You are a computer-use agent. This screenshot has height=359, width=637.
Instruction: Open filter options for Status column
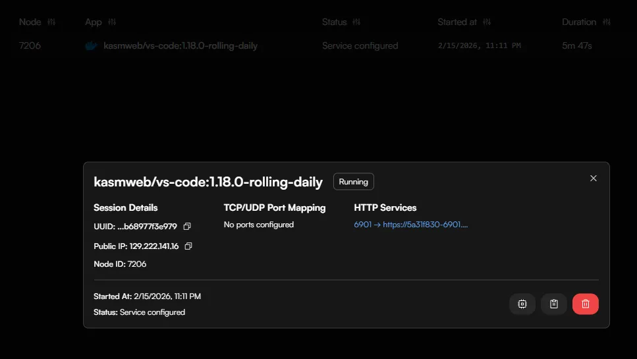coord(356,22)
